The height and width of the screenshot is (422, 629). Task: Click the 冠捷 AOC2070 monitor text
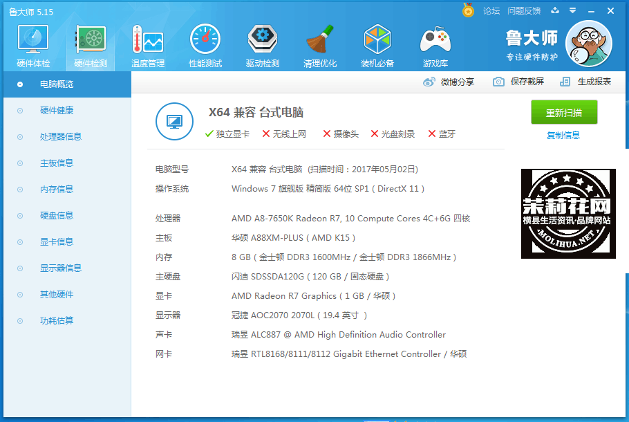point(299,315)
